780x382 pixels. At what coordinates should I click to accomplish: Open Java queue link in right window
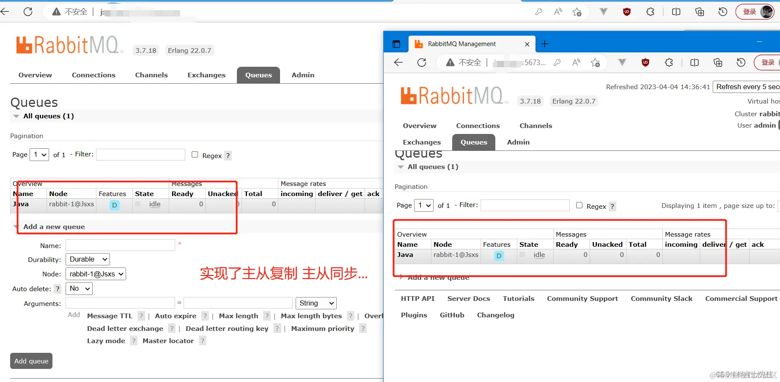click(x=405, y=254)
